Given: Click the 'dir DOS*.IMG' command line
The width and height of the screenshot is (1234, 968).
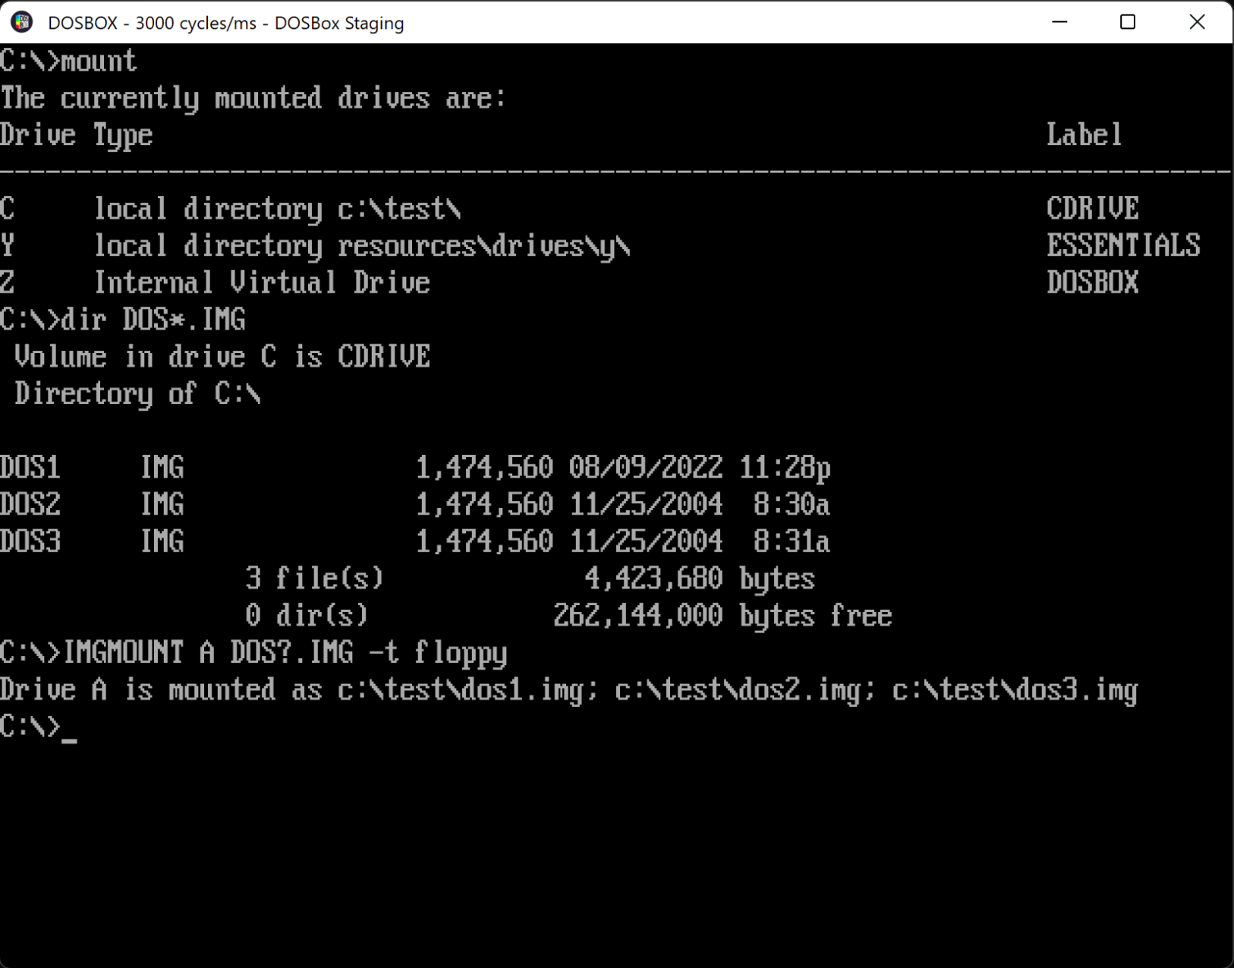Looking at the screenshot, I should click(153, 320).
